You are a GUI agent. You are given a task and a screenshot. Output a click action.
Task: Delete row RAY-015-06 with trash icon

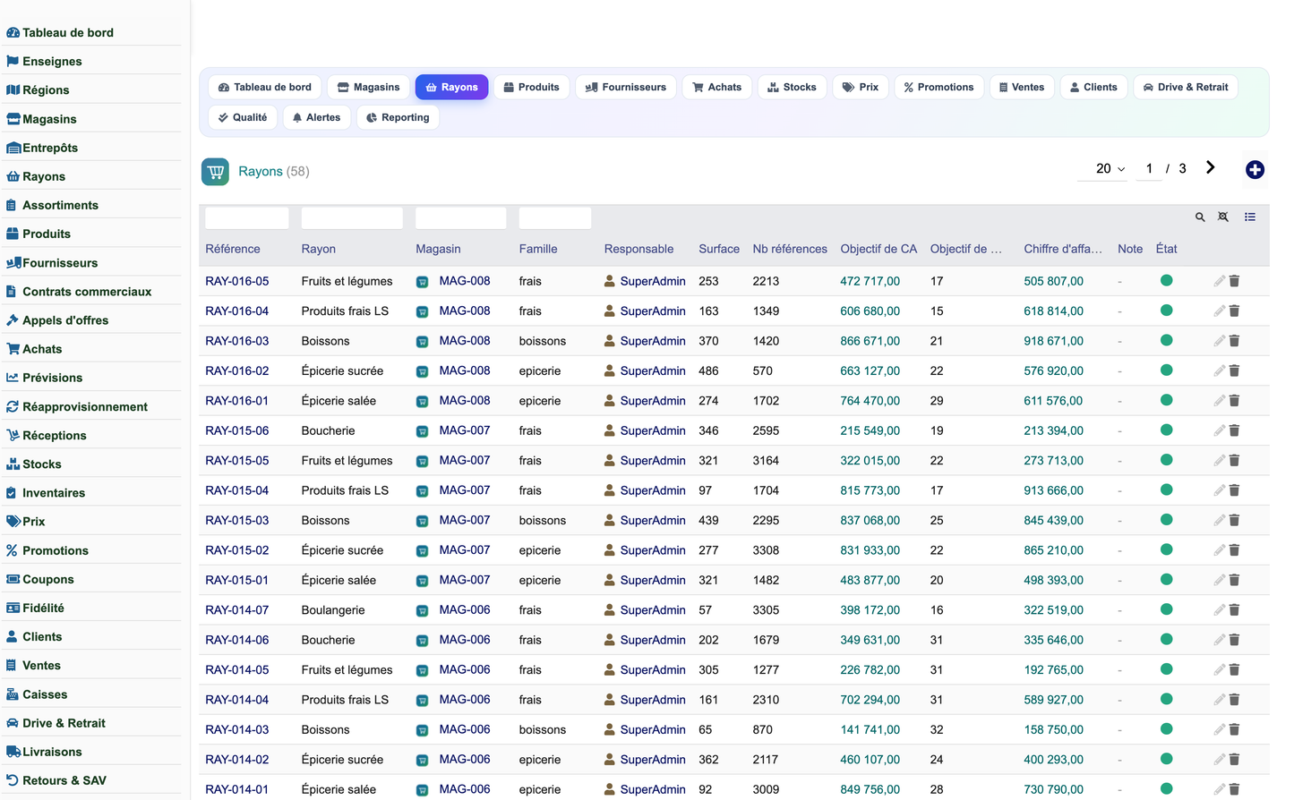(x=1234, y=430)
